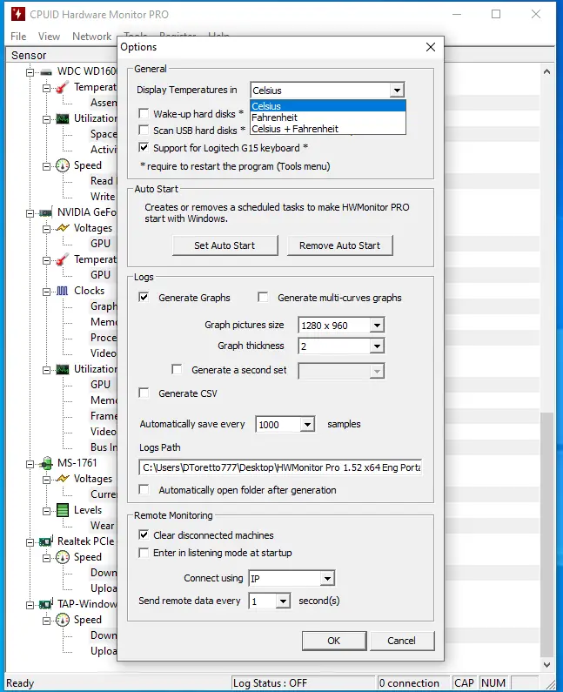Click the 0 connection status panel
The image size is (563, 692).
pos(413,683)
